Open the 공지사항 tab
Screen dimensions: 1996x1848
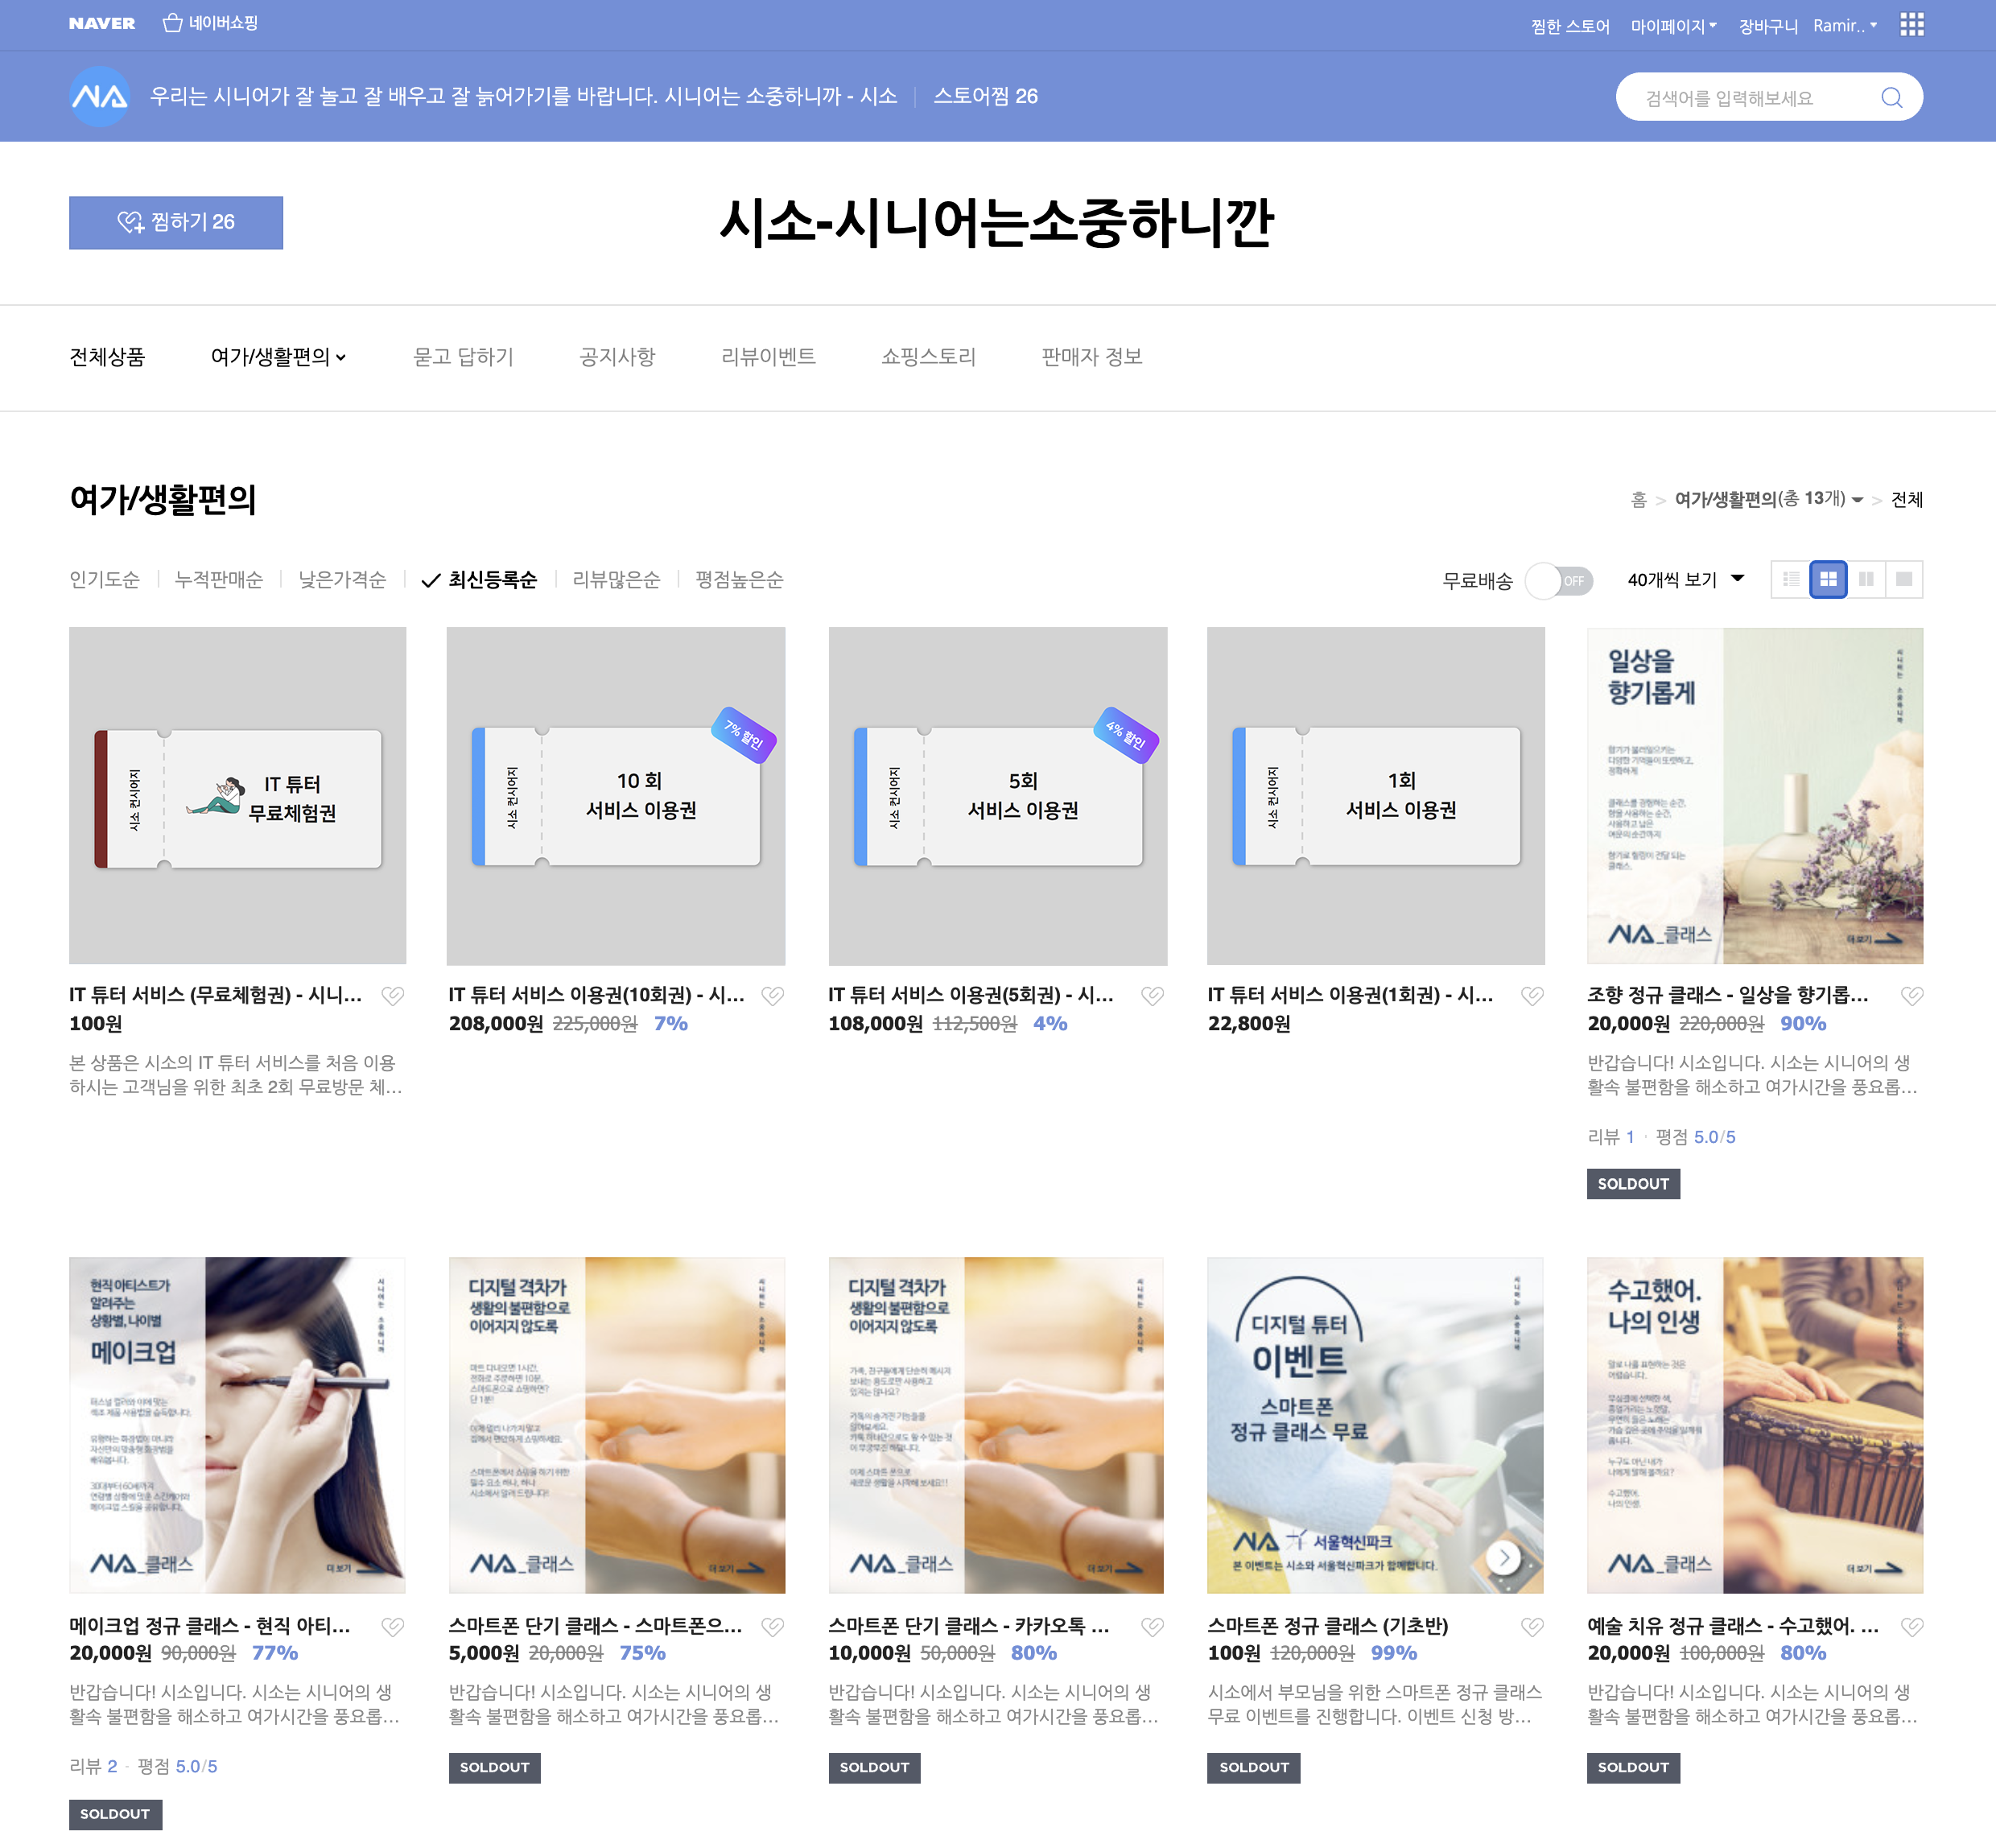point(617,357)
